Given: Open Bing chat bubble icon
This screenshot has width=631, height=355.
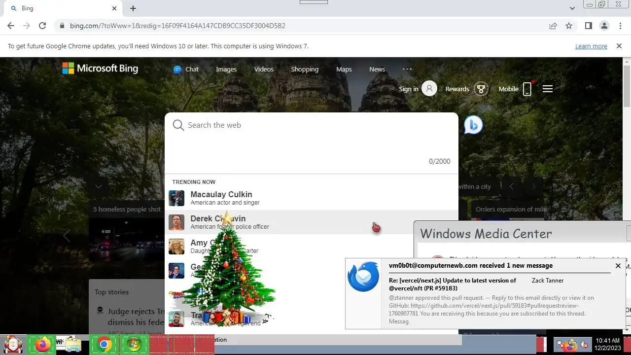Looking at the screenshot, I should (473, 125).
